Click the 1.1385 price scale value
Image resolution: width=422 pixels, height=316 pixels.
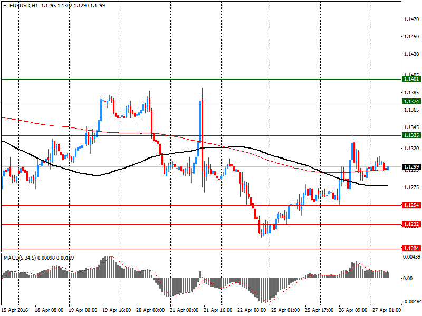tap(411, 93)
